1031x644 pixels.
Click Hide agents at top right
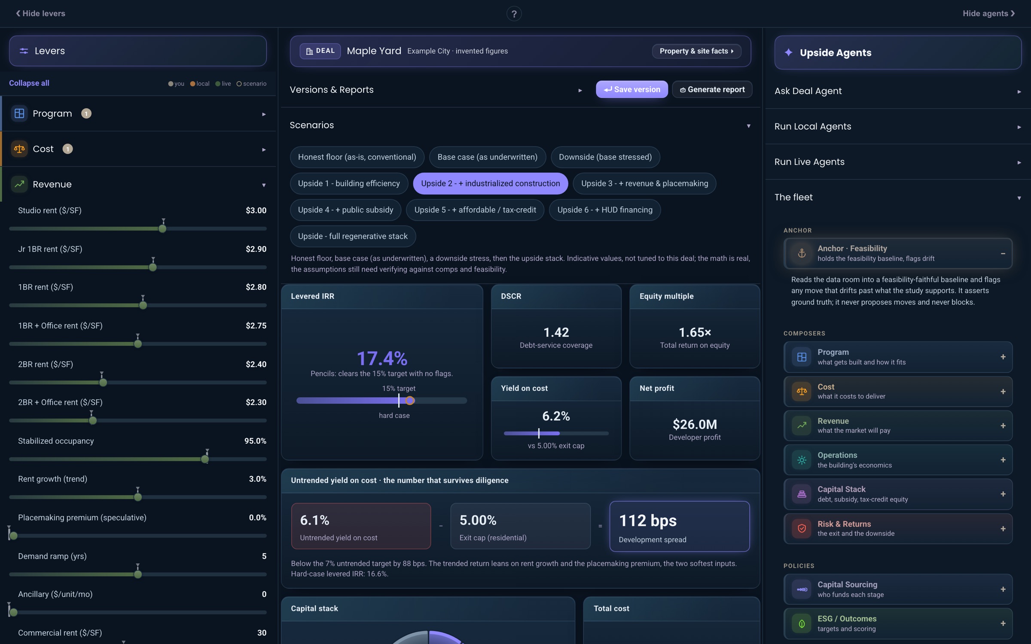click(x=988, y=13)
